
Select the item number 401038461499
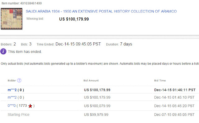coord(31,3)
